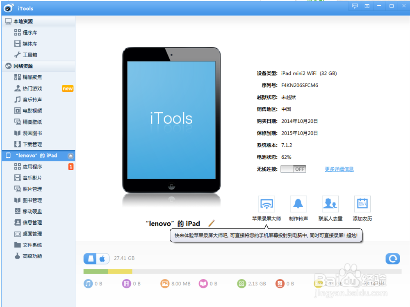Open 电影视频 movies section
Screen dimensions: 410x307
click(x=32, y=111)
